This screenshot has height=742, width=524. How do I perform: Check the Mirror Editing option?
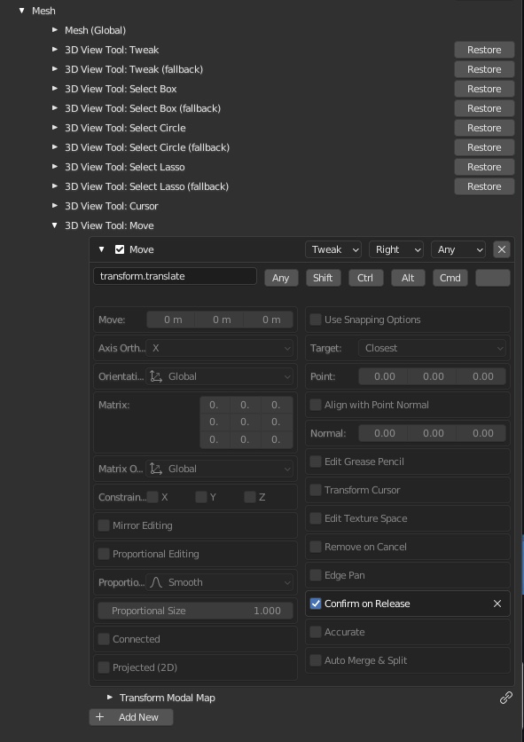104,525
